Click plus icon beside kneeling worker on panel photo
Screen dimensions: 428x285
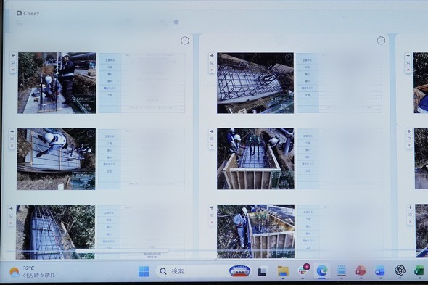point(12,132)
